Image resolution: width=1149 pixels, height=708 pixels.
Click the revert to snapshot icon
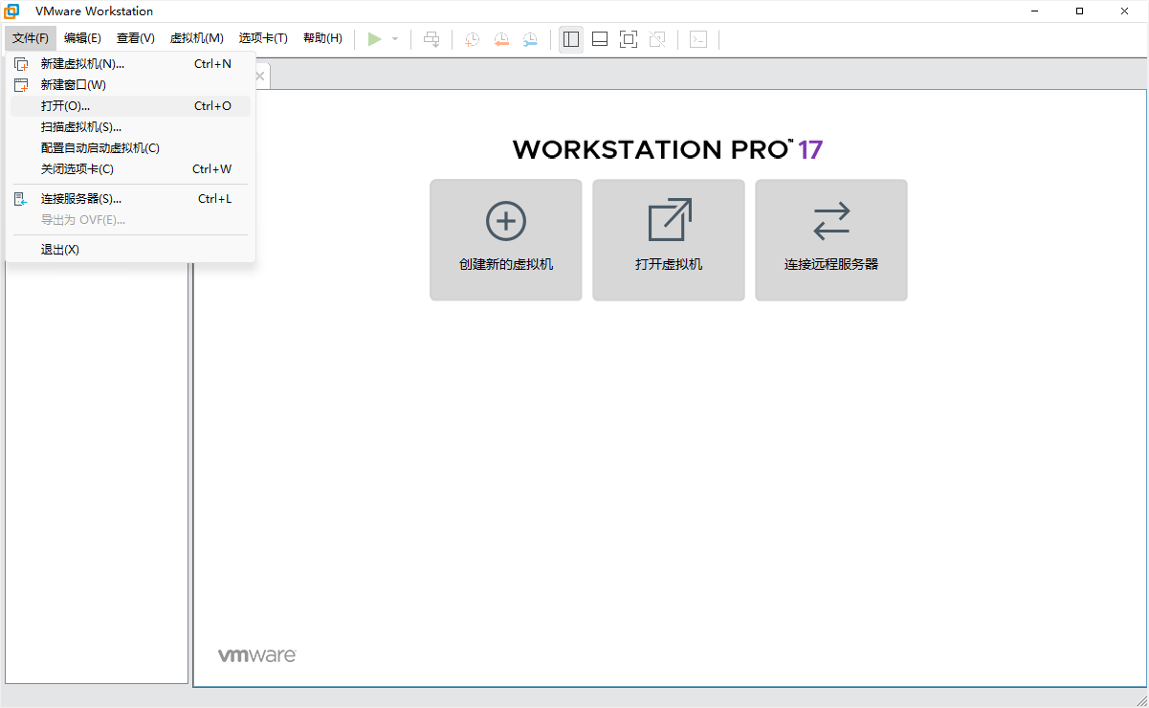point(501,39)
